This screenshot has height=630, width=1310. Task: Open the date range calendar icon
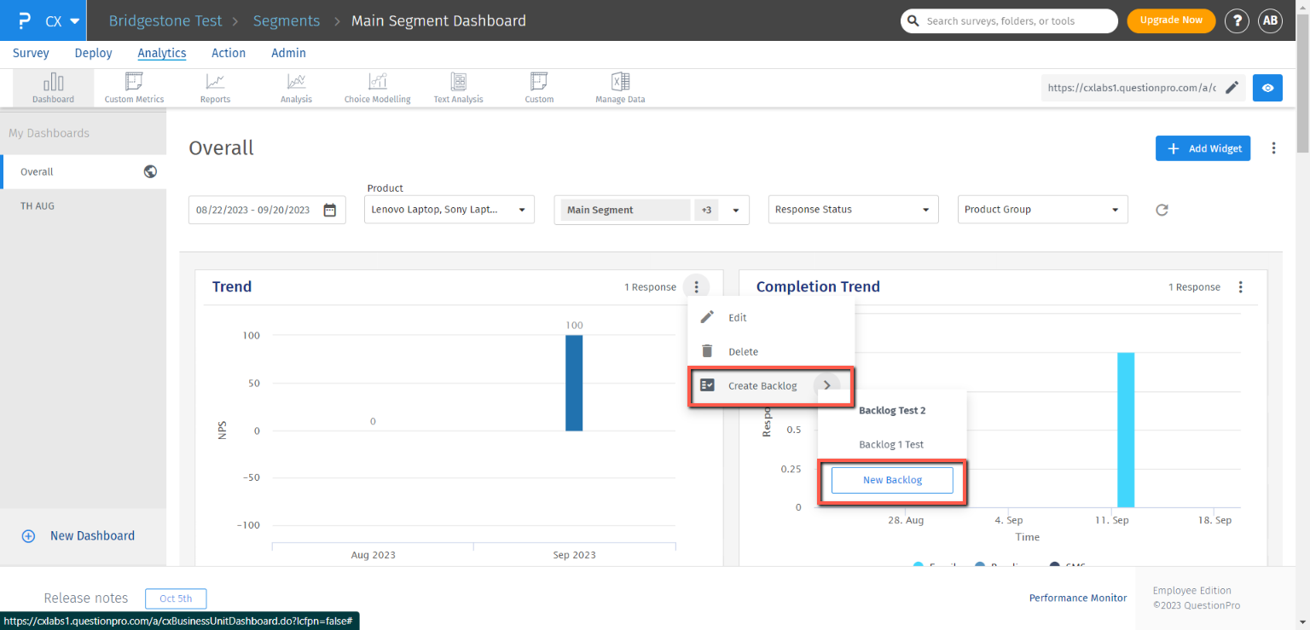330,210
